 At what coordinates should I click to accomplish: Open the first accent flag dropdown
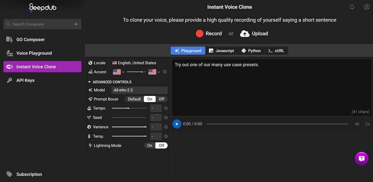(119, 72)
